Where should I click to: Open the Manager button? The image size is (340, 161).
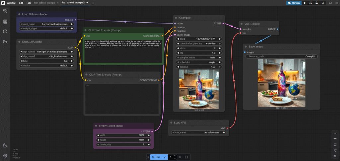pos(294,3)
